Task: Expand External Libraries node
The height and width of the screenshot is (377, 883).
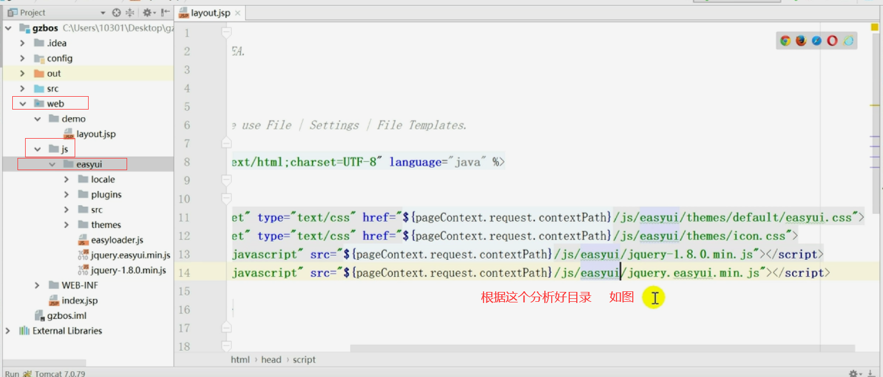Action: coord(8,331)
